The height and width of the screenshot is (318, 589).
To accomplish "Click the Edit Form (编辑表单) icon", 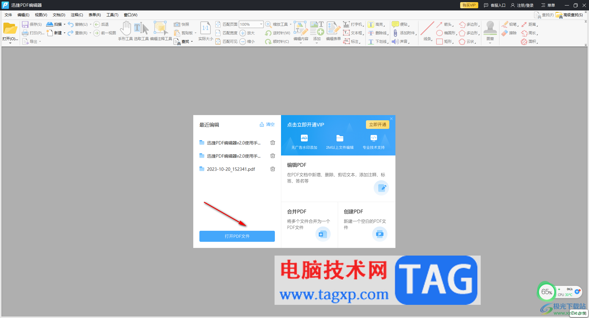I will coord(333,28).
